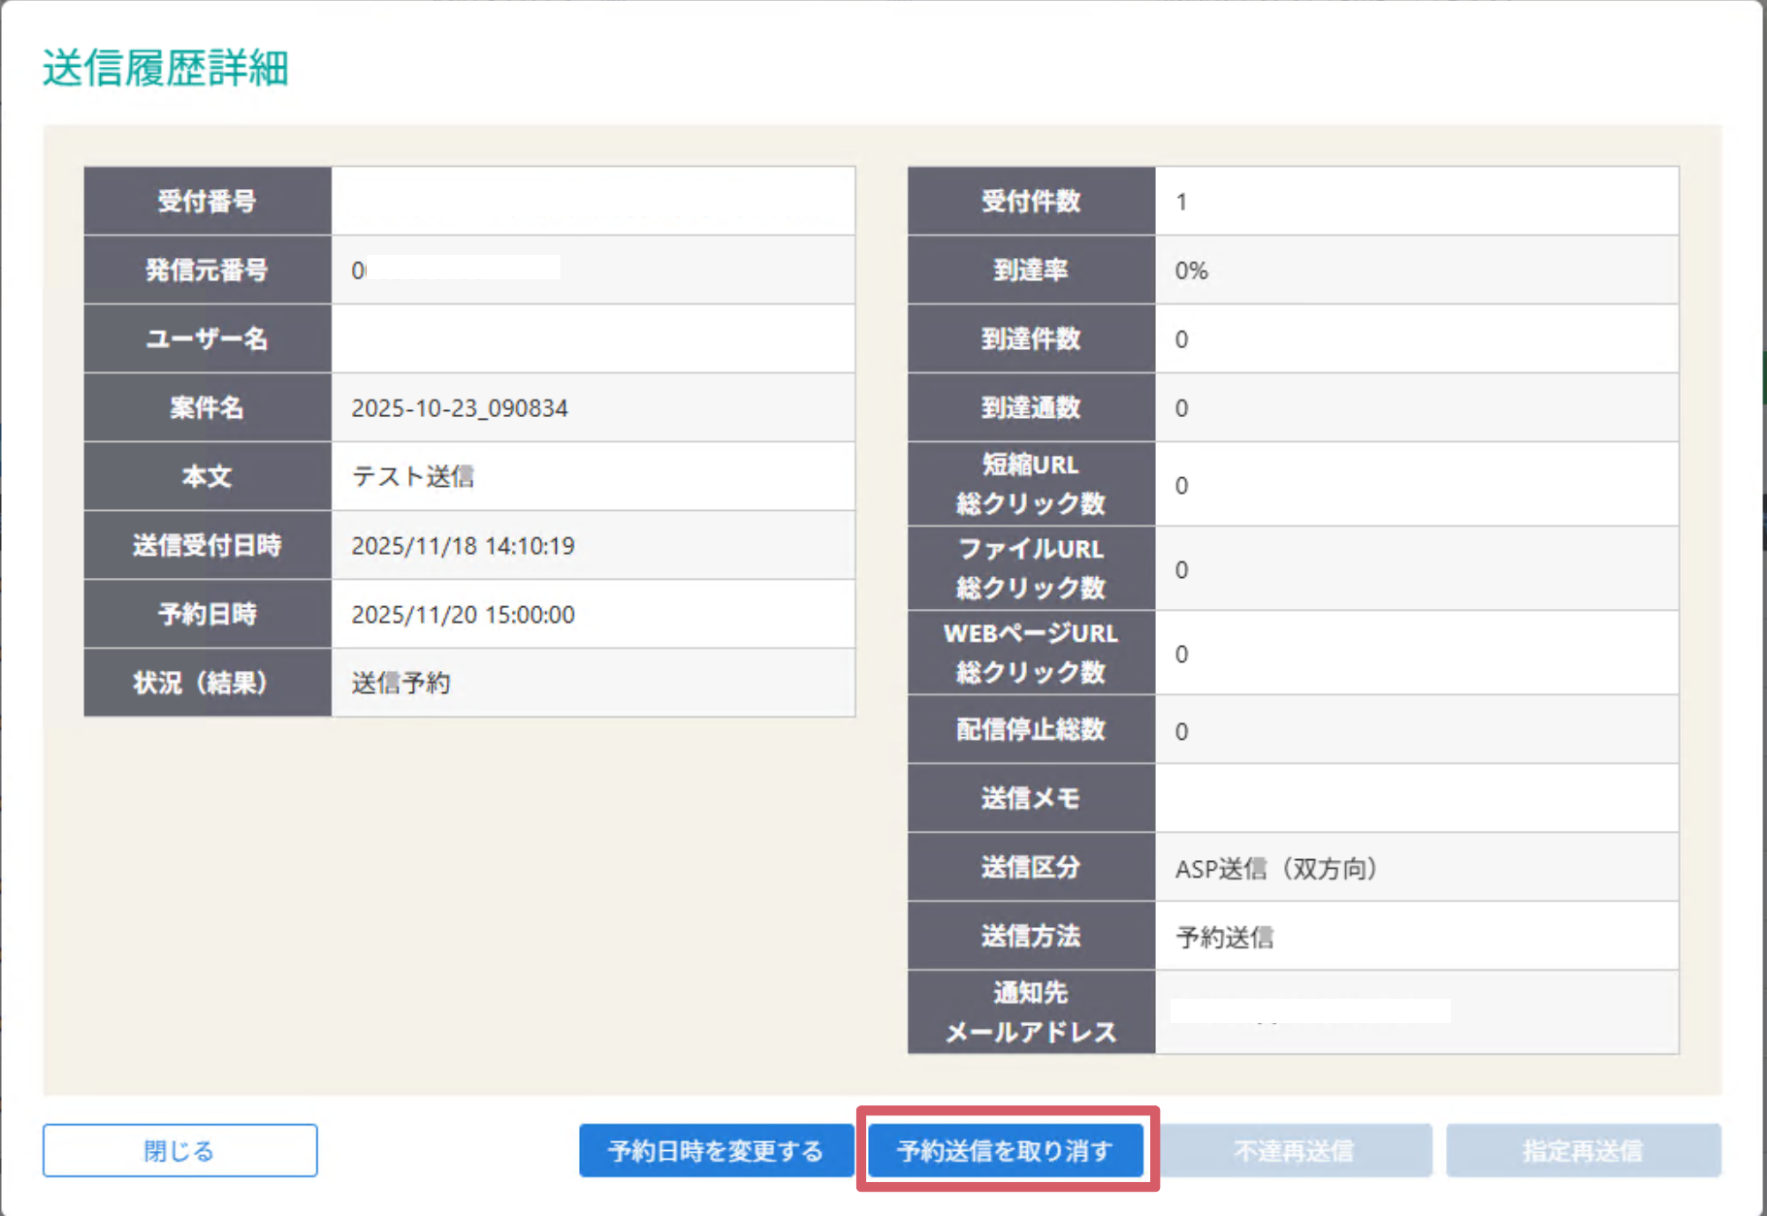Click the 予約日時を変更する button
Screen dimensions: 1767x1216
point(716,1150)
